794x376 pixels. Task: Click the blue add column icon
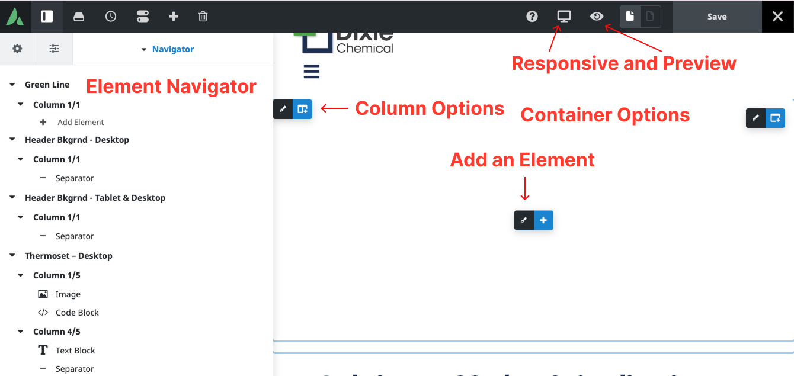pyautogui.click(x=303, y=109)
